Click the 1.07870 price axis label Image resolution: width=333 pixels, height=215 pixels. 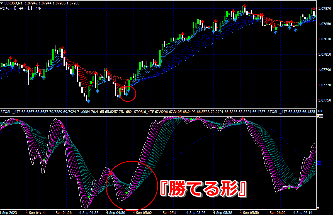325,8
